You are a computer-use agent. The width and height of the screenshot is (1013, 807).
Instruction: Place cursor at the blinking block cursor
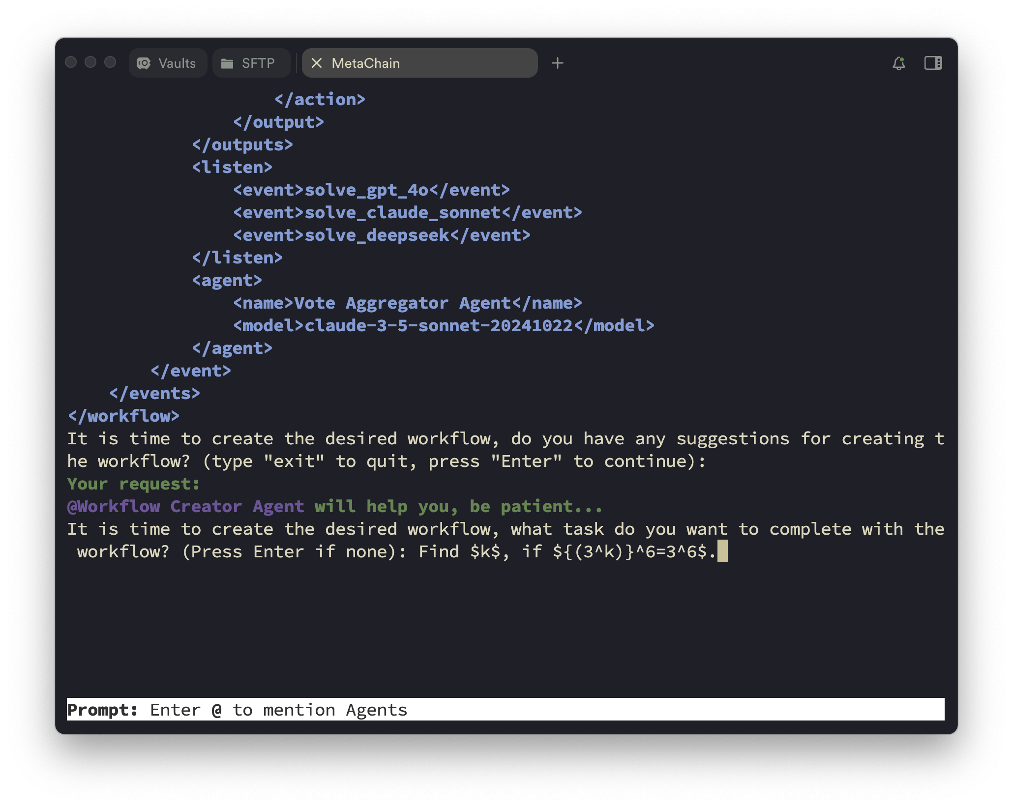click(x=723, y=551)
